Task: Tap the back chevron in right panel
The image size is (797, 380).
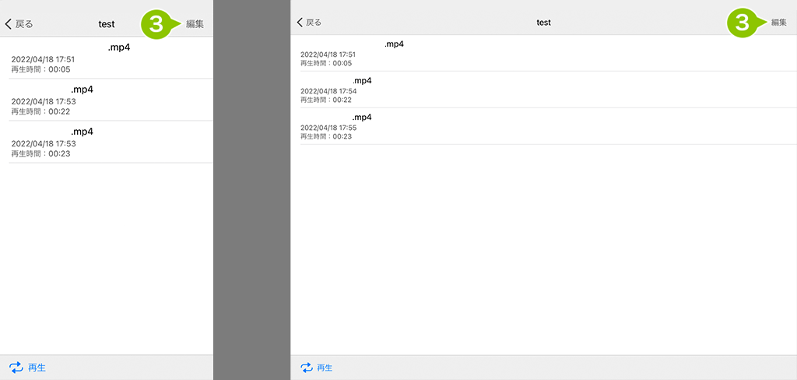Action: pyautogui.click(x=300, y=23)
